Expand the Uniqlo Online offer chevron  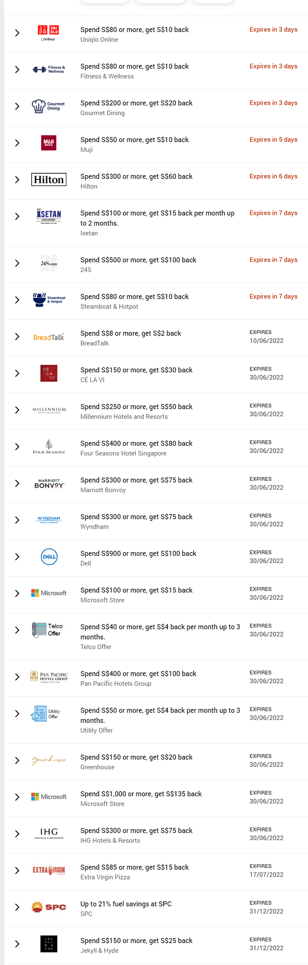[x=17, y=33]
